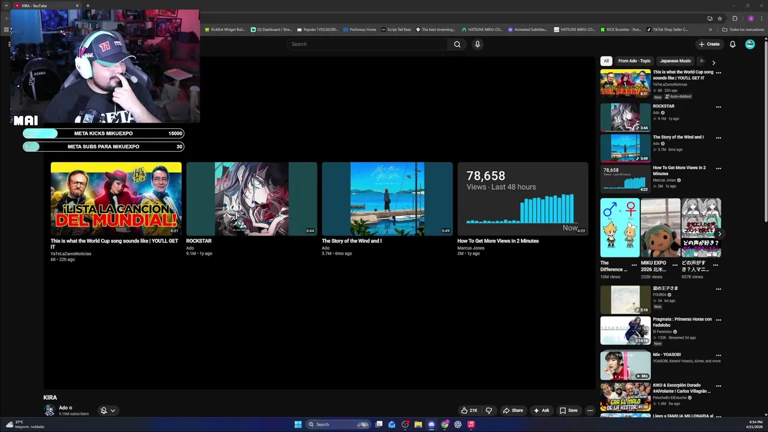Open ChatGPT app from the taskbar
This screenshot has height=432, width=768.
click(458, 424)
